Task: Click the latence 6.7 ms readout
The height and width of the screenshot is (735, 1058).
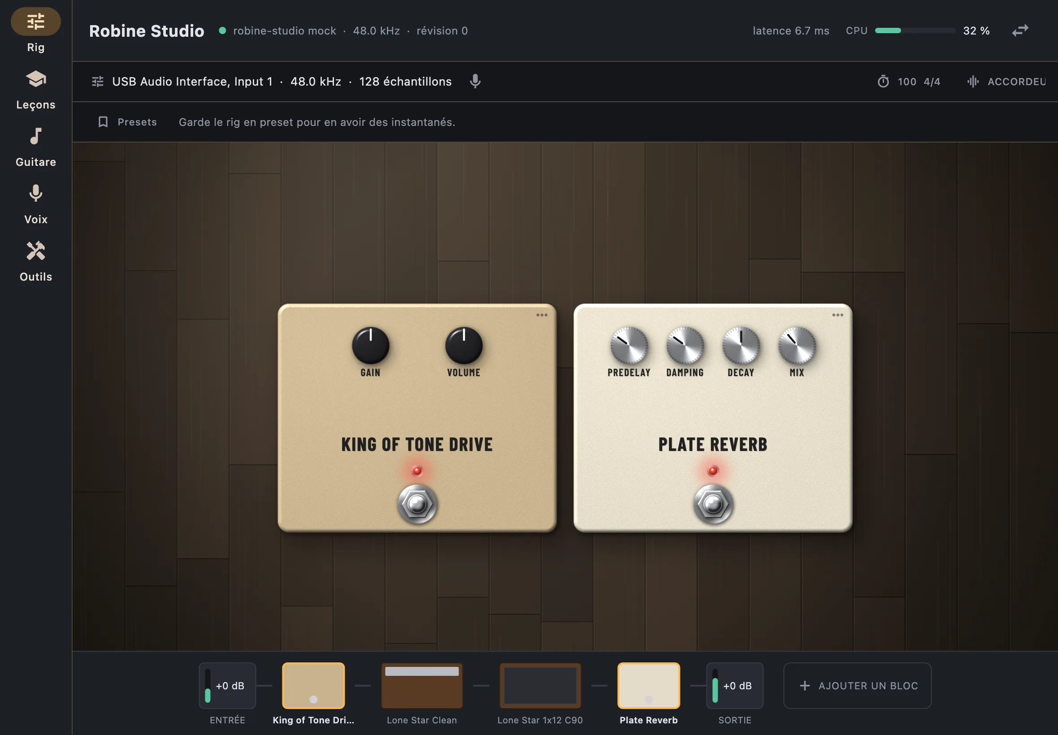Action: click(x=791, y=31)
